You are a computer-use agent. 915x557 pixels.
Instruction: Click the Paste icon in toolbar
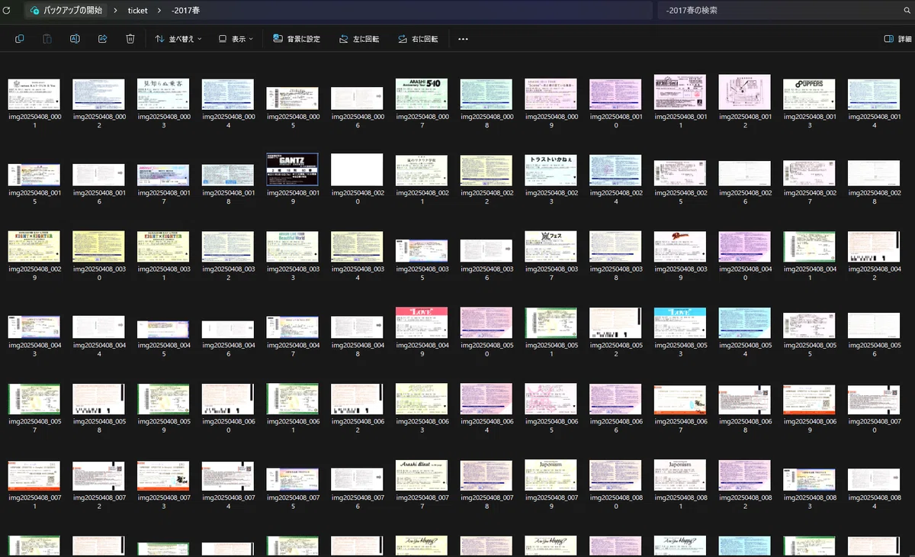[47, 38]
